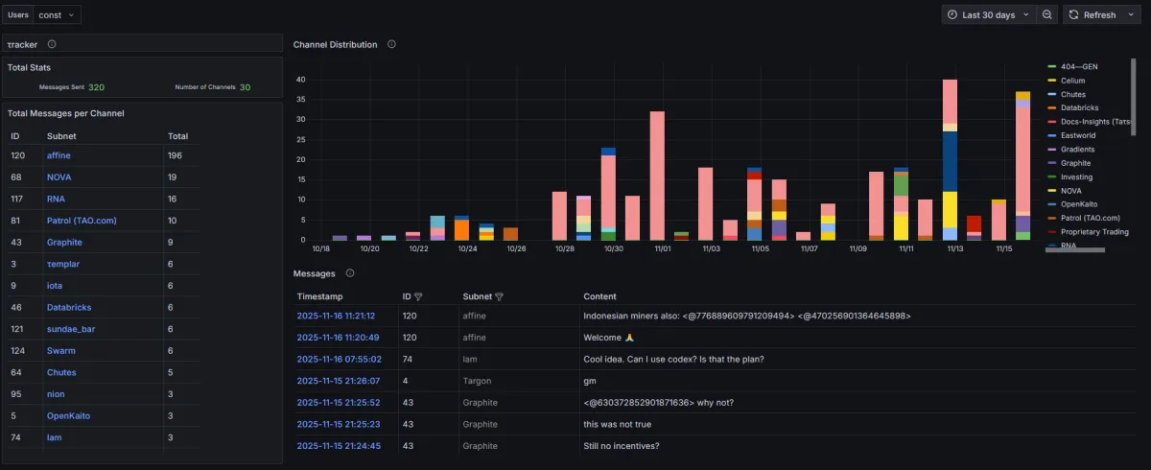Toggle the Graphite series in legend
Viewport: 1151px width, 470px height.
1076,163
